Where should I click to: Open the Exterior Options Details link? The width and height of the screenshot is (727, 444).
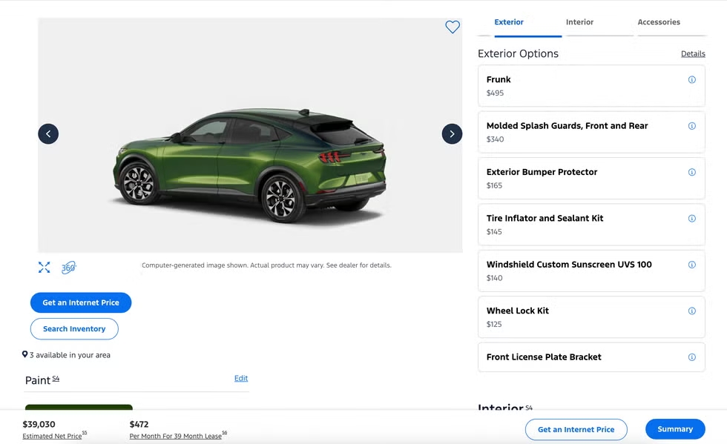[693, 53]
